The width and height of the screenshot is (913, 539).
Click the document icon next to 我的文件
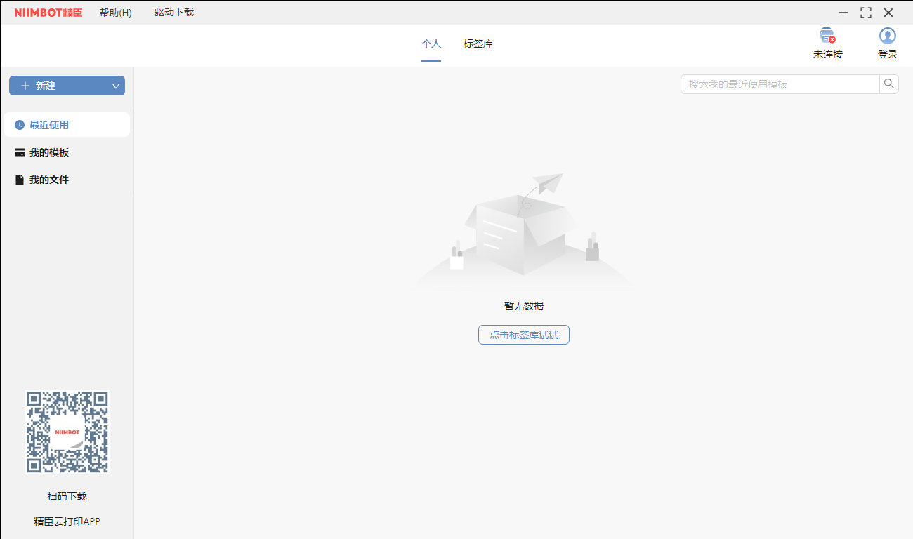coord(19,179)
